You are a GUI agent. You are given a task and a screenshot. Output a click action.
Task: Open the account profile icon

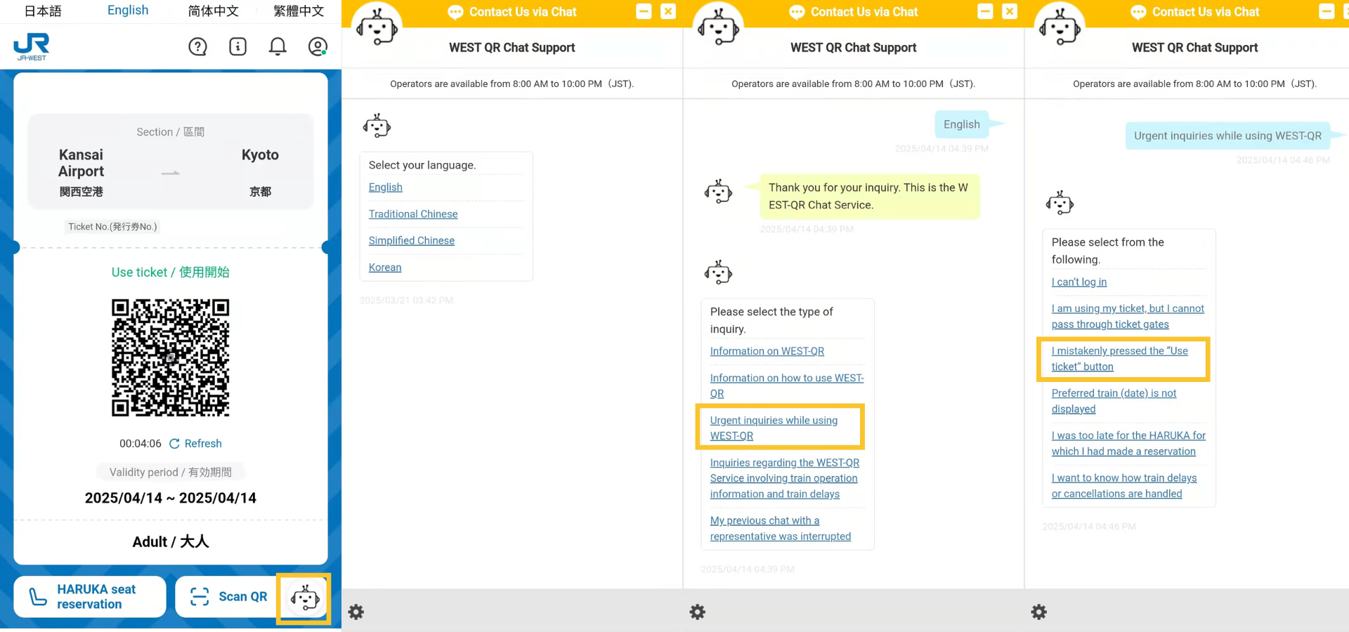point(318,47)
